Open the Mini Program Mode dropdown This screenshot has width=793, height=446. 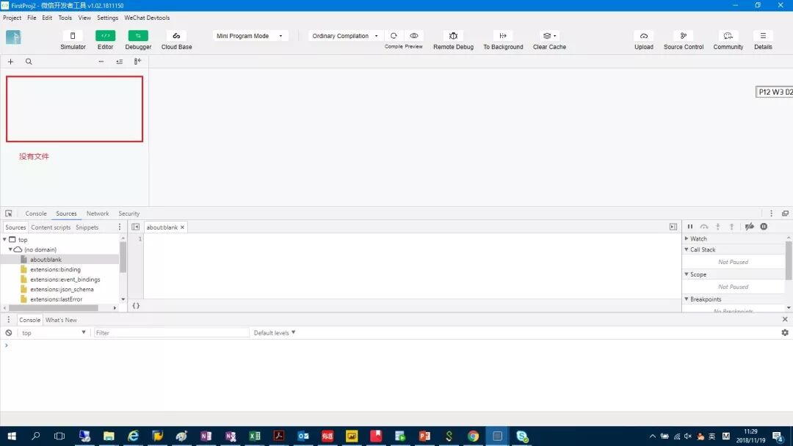[250, 36]
